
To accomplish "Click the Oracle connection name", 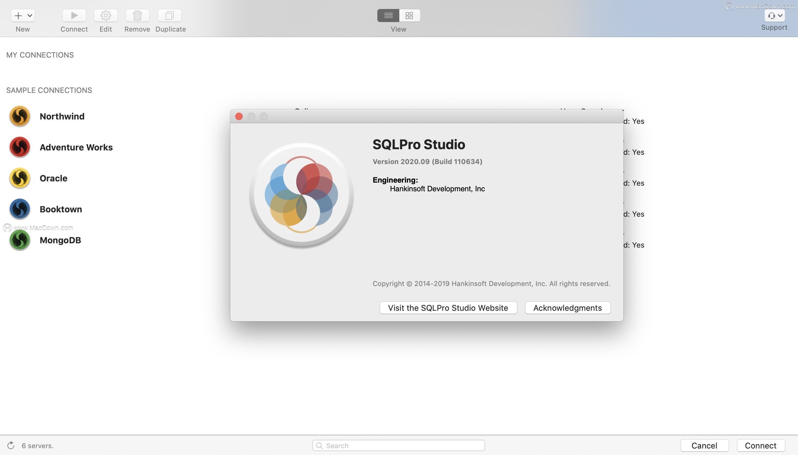I will click(54, 178).
